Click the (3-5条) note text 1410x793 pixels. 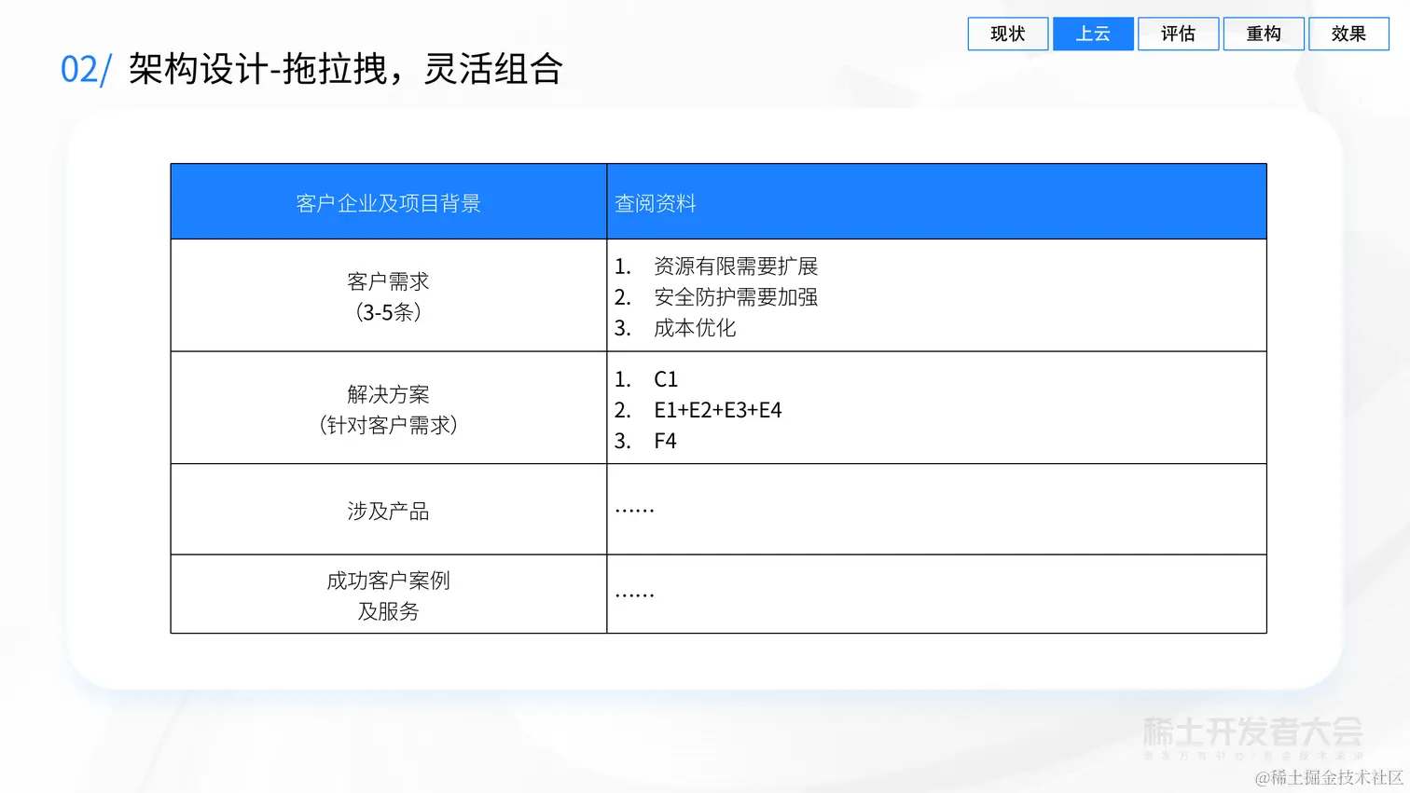tap(388, 312)
